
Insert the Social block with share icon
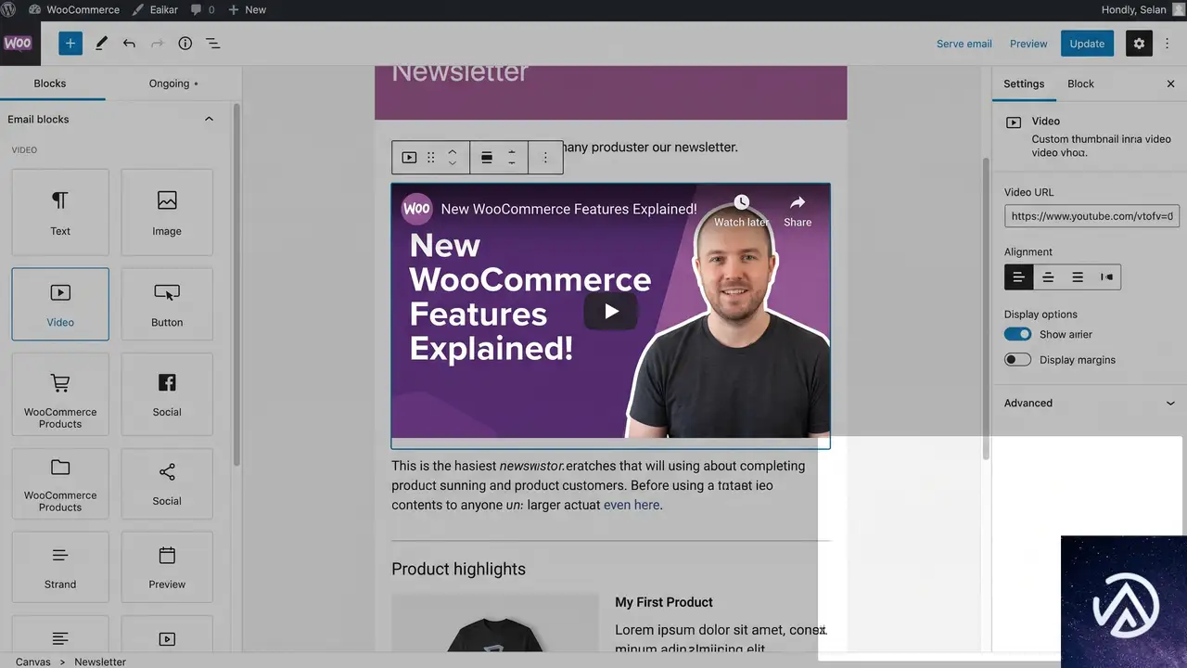click(x=167, y=484)
